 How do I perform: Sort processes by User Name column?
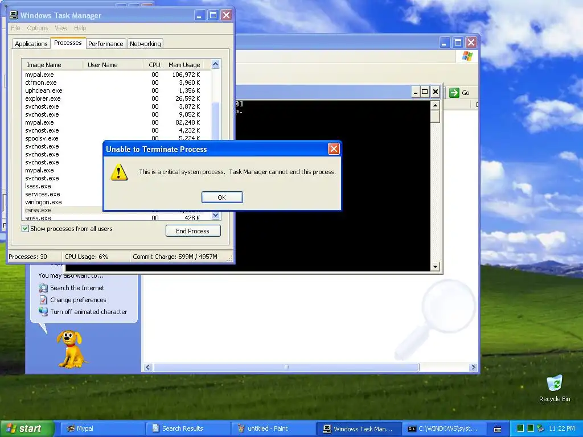coord(113,65)
